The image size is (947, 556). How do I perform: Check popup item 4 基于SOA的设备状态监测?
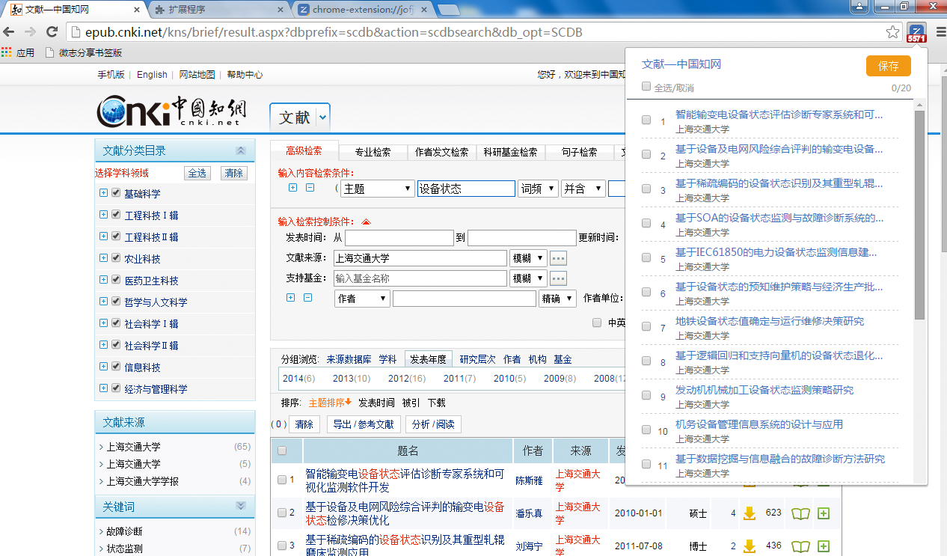pyautogui.click(x=646, y=223)
